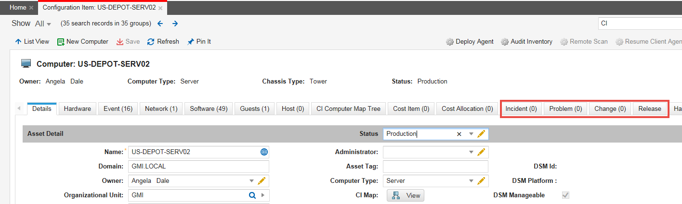The image size is (682, 204).
Task: Open the Computer Type dropdown
Action: [471, 181]
